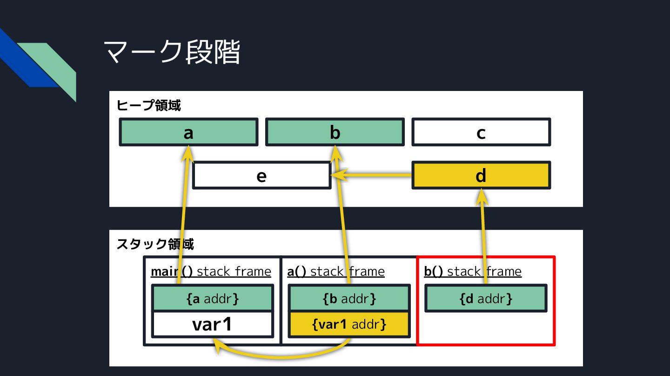Click the a() stack frame label
This screenshot has height=376, width=670.
[336, 271]
